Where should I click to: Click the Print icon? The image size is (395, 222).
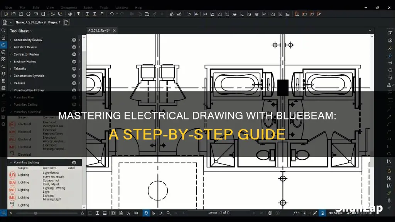(x=29, y=14)
